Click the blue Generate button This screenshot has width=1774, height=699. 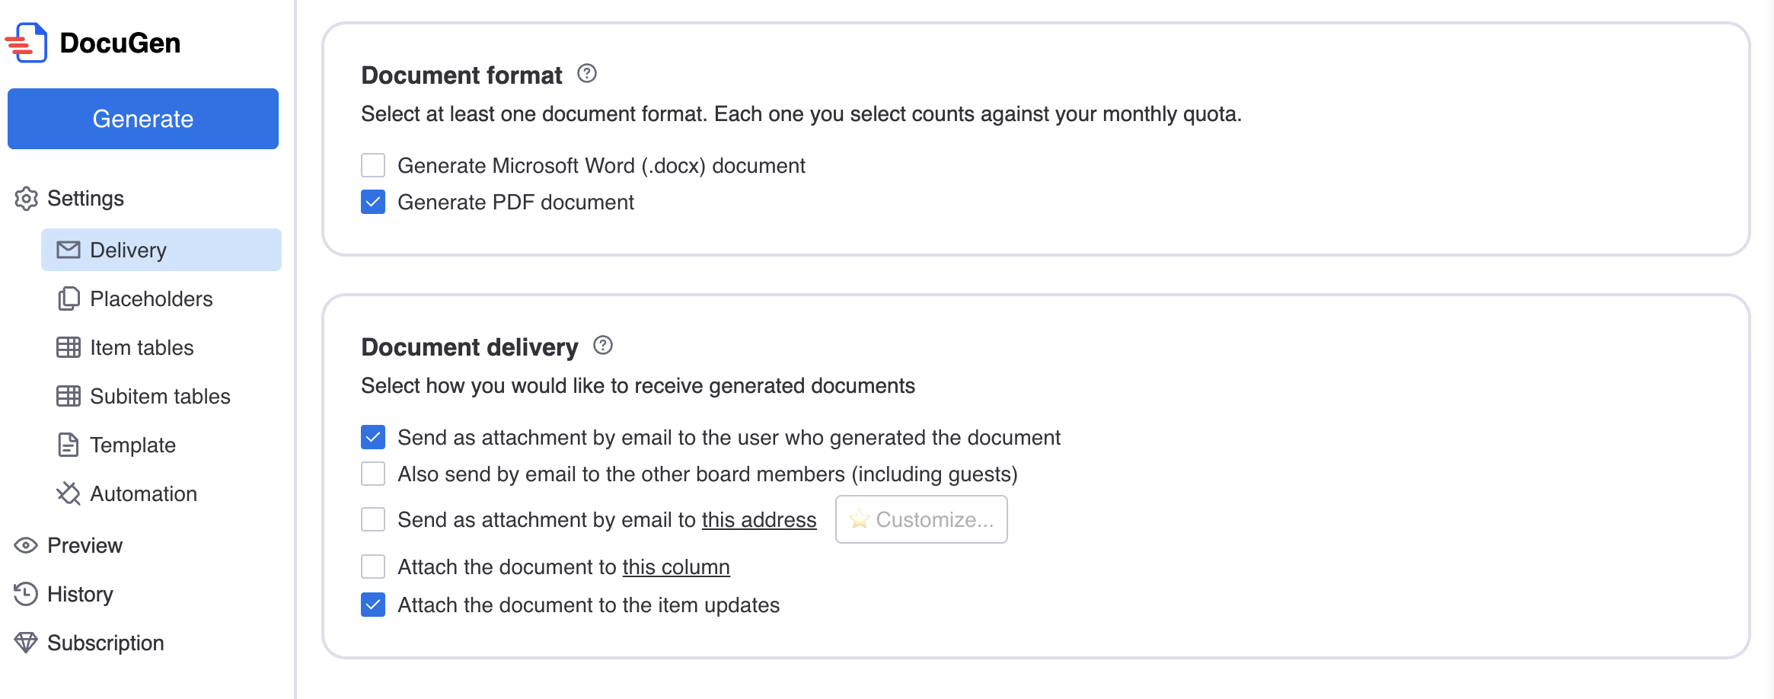coord(143,119)
